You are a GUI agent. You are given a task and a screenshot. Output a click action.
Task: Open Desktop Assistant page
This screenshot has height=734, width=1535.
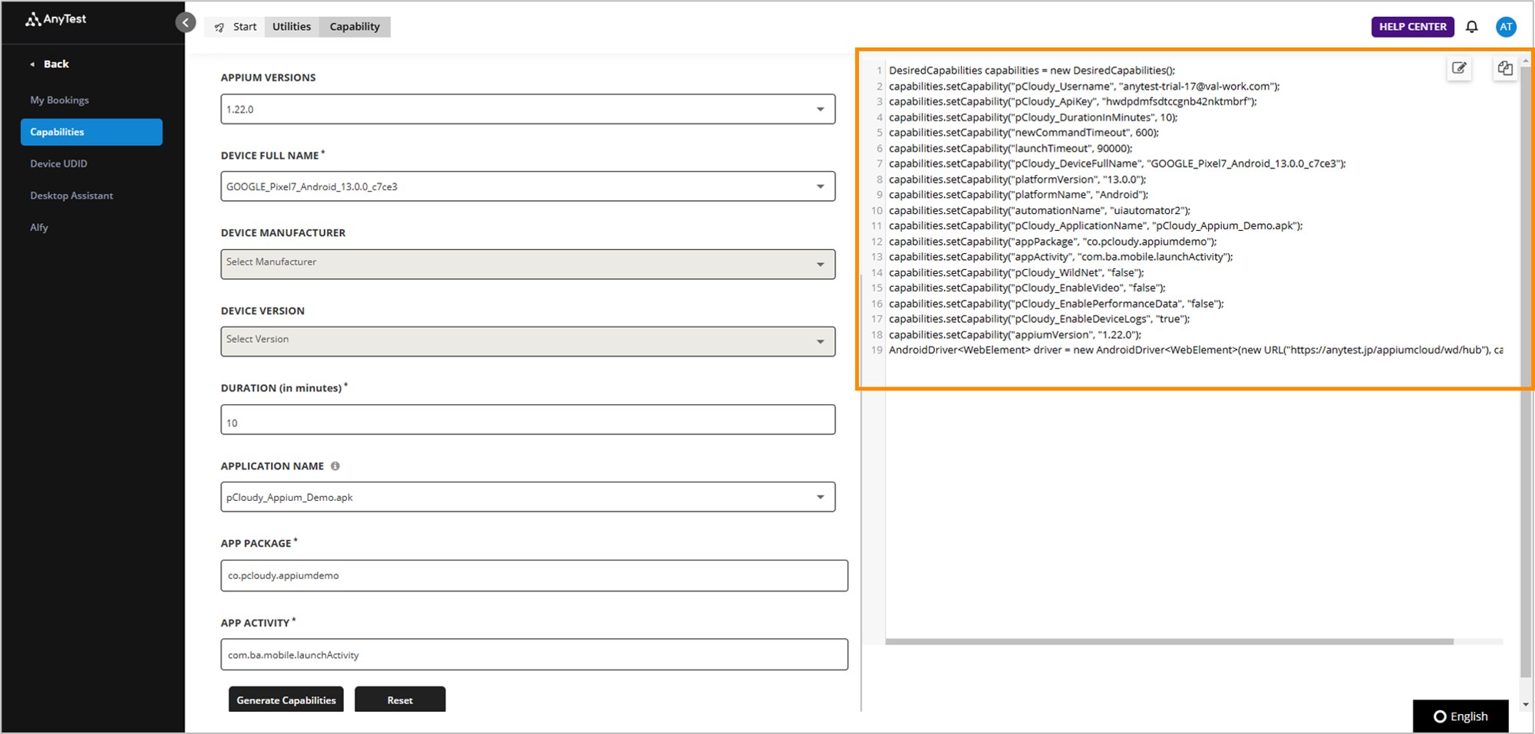pos(71,196)
